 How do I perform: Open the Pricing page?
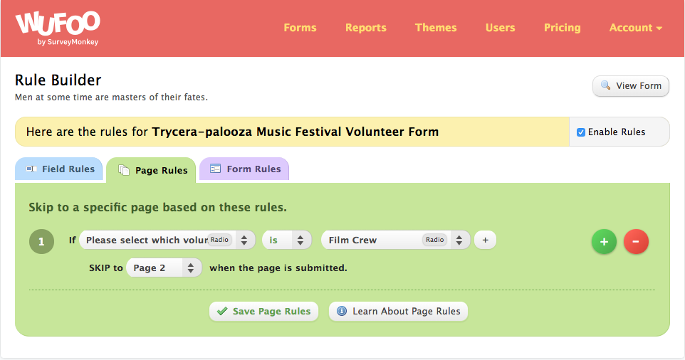pos(563,28)
